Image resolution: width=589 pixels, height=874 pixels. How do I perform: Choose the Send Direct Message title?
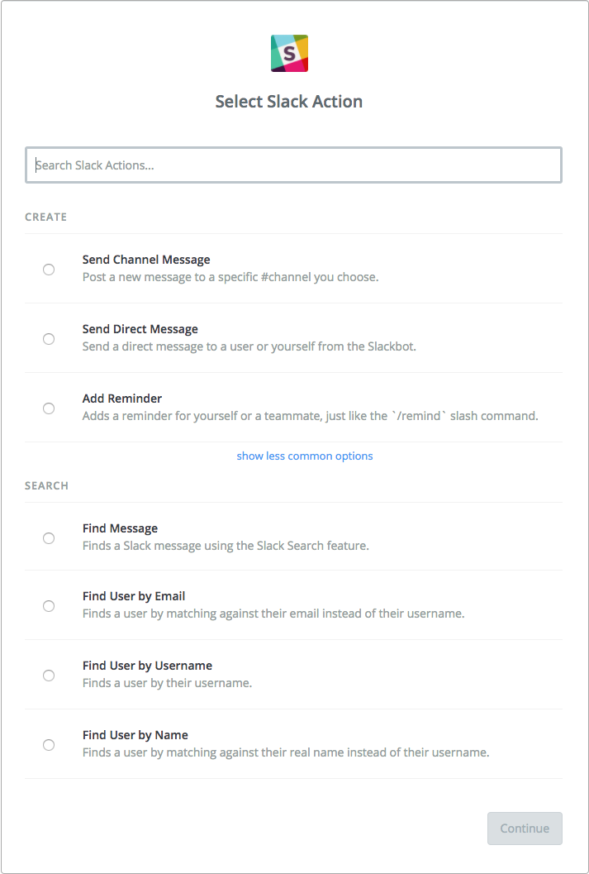140,329
